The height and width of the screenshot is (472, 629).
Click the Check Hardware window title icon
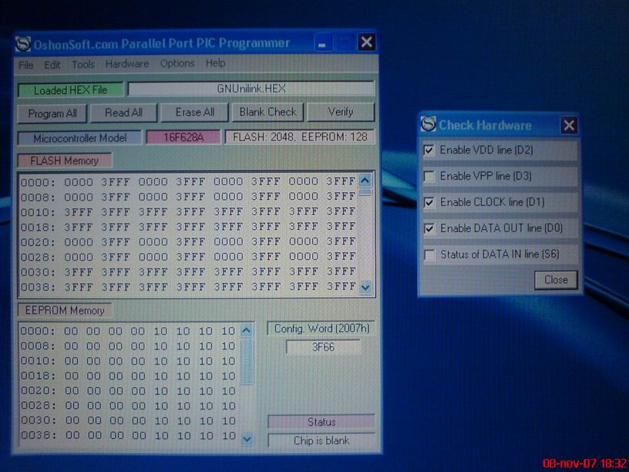428,124
